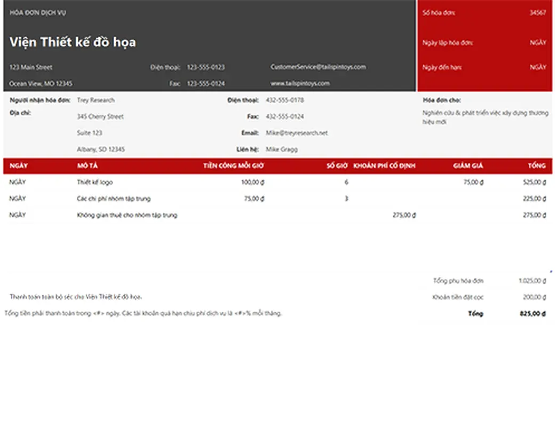Click the deposit amount 200,00 đ
The image size is (556, 427).
pyautogui.click(x=534, y=297)
